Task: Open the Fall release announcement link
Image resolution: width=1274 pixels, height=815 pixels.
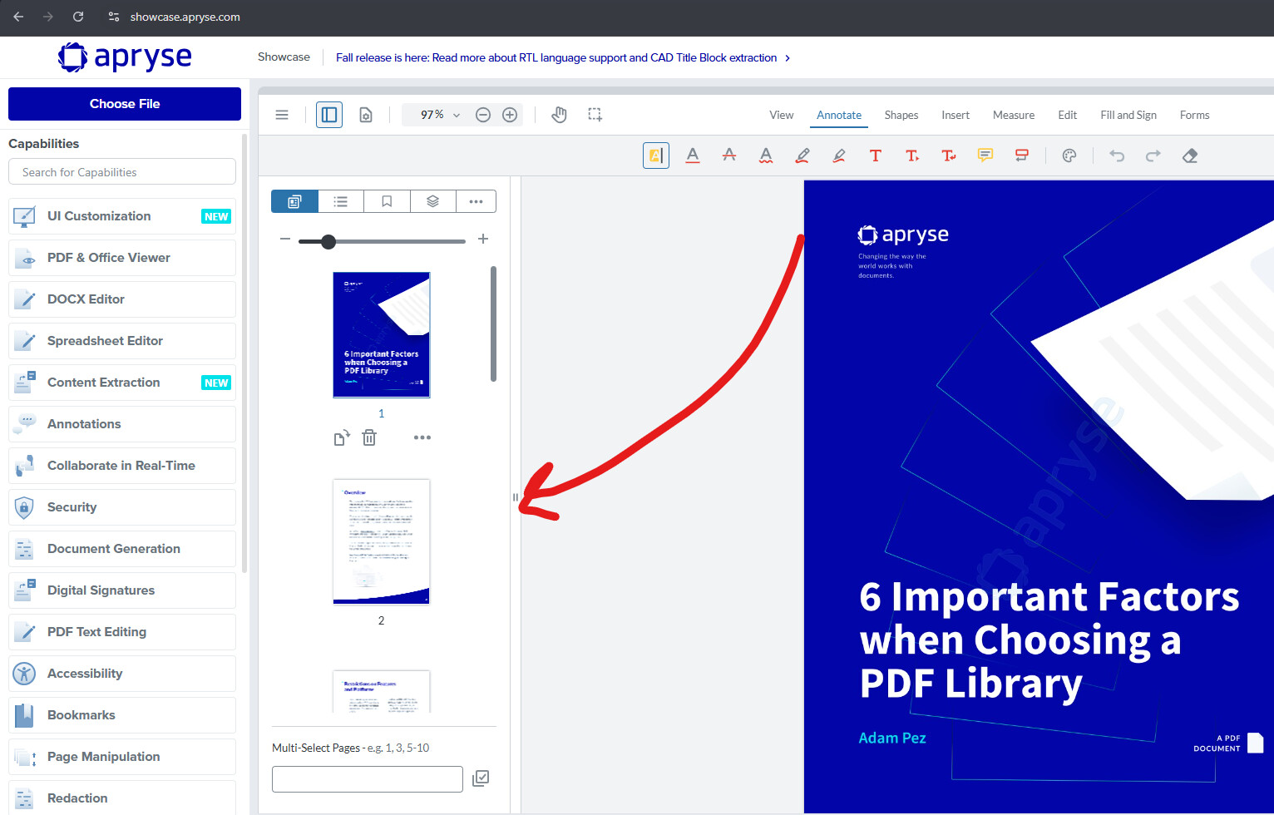Action: [556, 57]
